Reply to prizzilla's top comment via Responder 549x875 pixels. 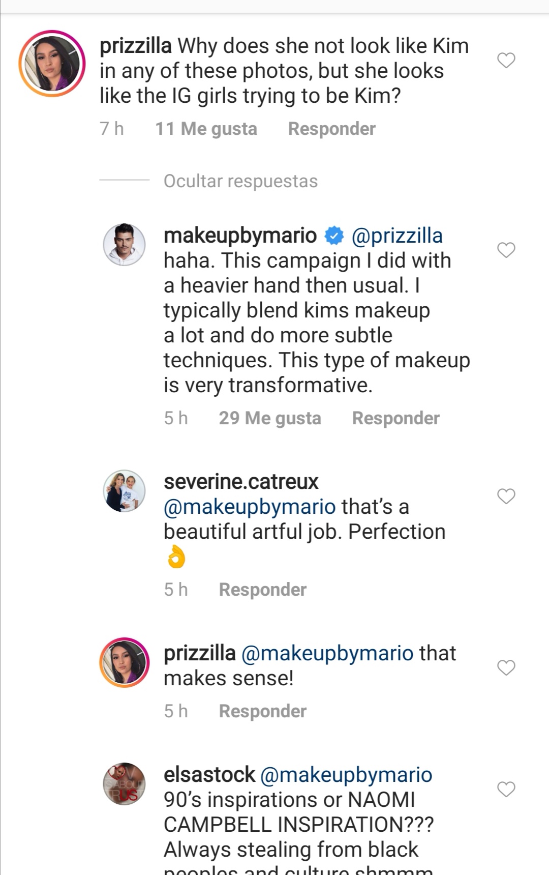click(331, 129)
